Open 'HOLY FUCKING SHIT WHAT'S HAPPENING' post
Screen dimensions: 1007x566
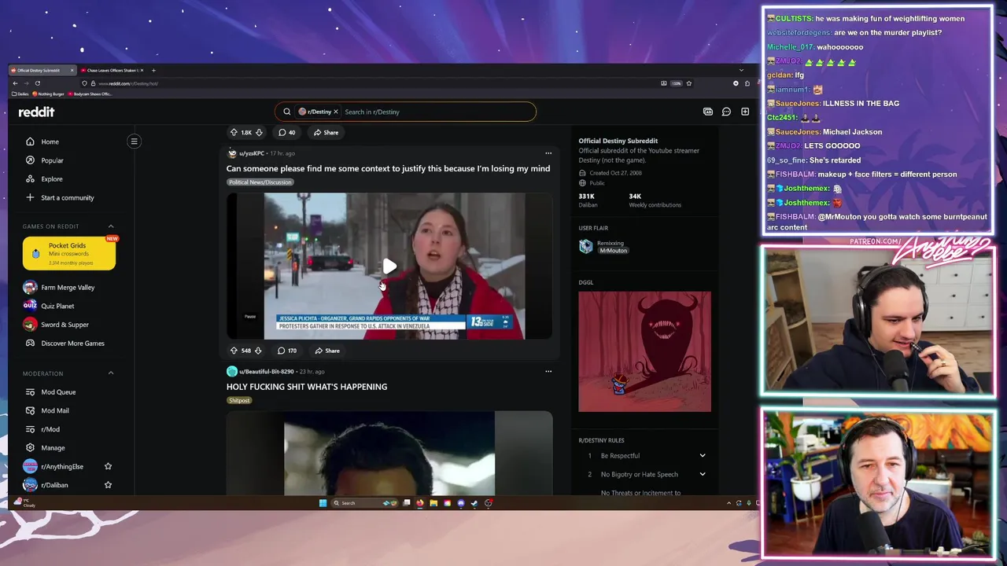coord(307,387)
